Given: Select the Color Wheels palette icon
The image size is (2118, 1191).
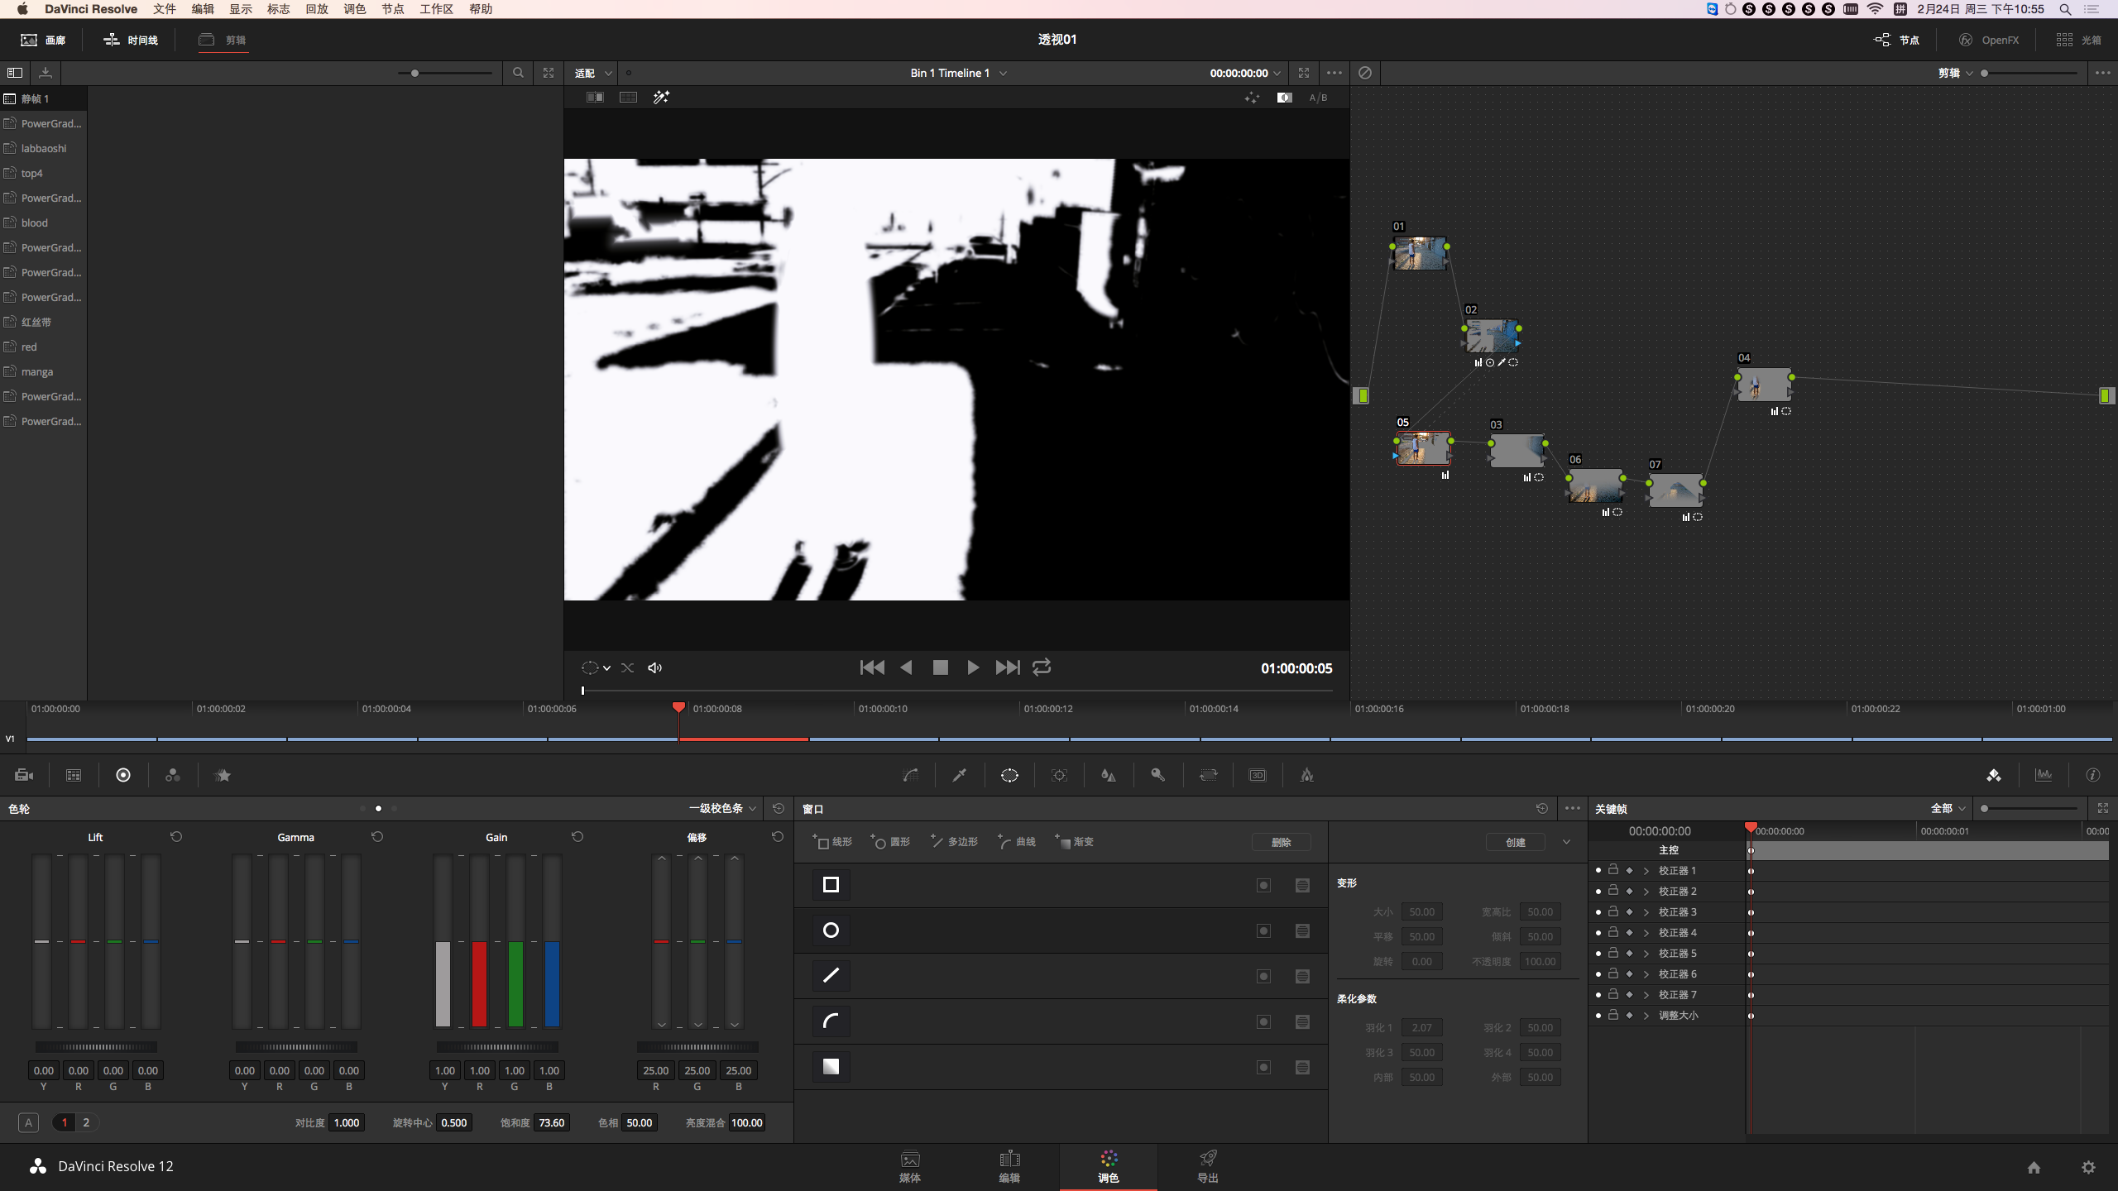Looking at the screenshot, I should click(x=123, y=775).
